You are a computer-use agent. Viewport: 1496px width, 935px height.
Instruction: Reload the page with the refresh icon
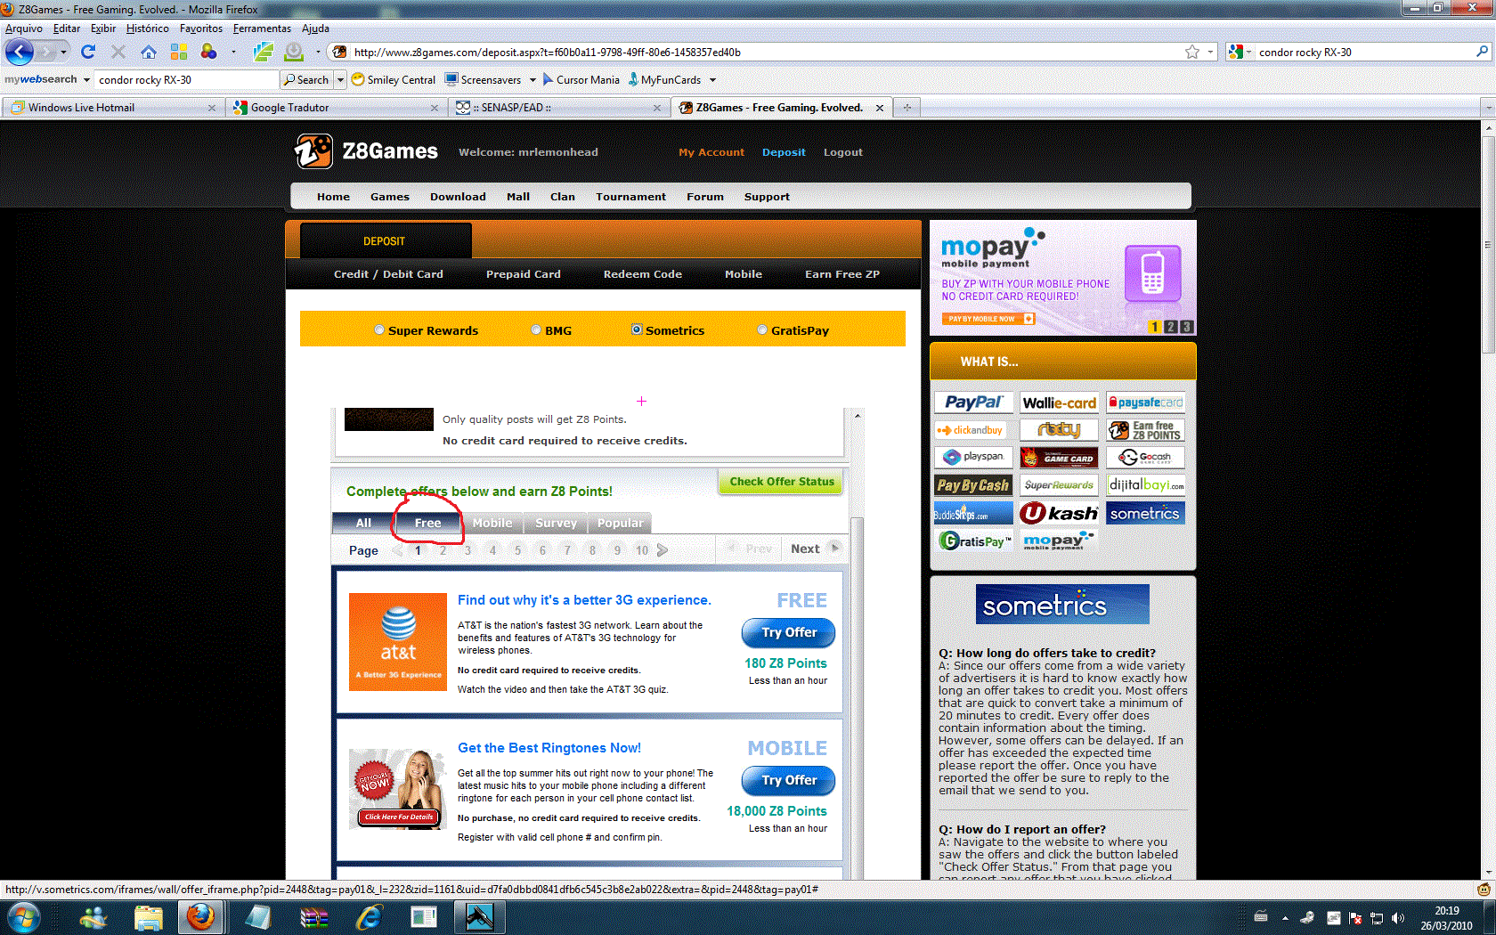coord(87,52)
